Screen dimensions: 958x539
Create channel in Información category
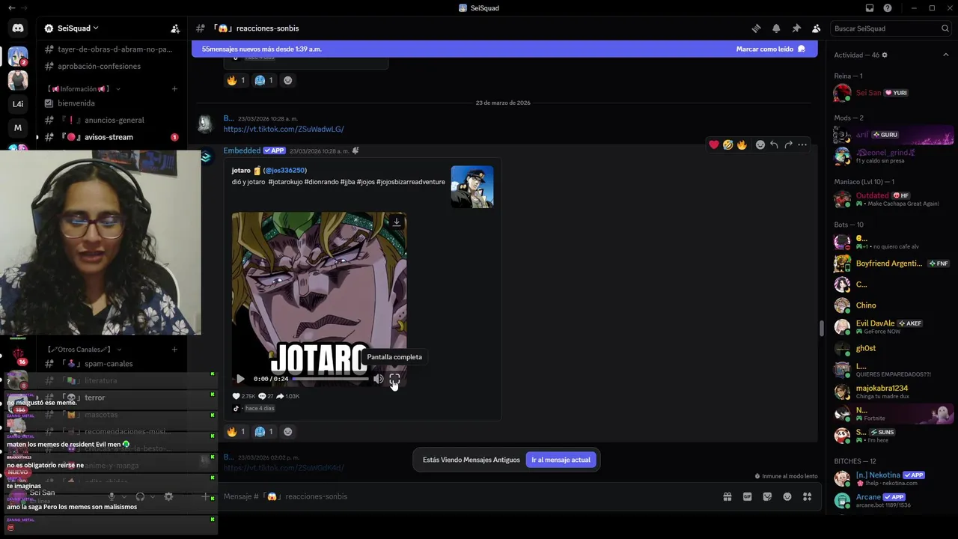(x=174, y=89)
